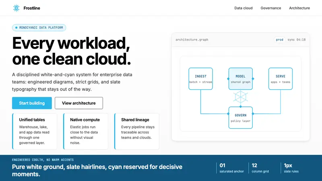Open the Governance nav link
Screen dimensions: 322x181
(270, 8)
